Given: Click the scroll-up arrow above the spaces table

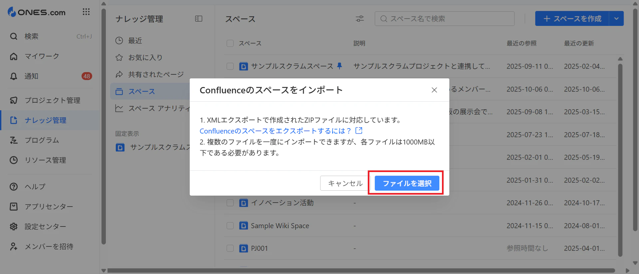Looking at the screenshot, I should click(620, 59).
